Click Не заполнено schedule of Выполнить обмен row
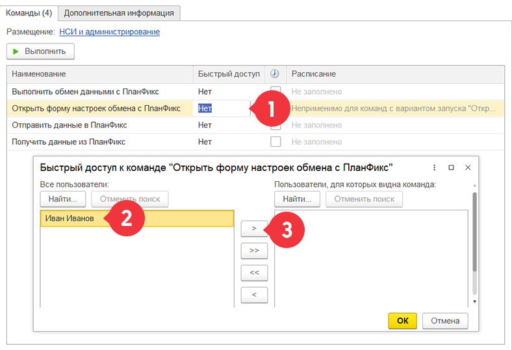This screenshot has height=350, width=512. point(316,92)
